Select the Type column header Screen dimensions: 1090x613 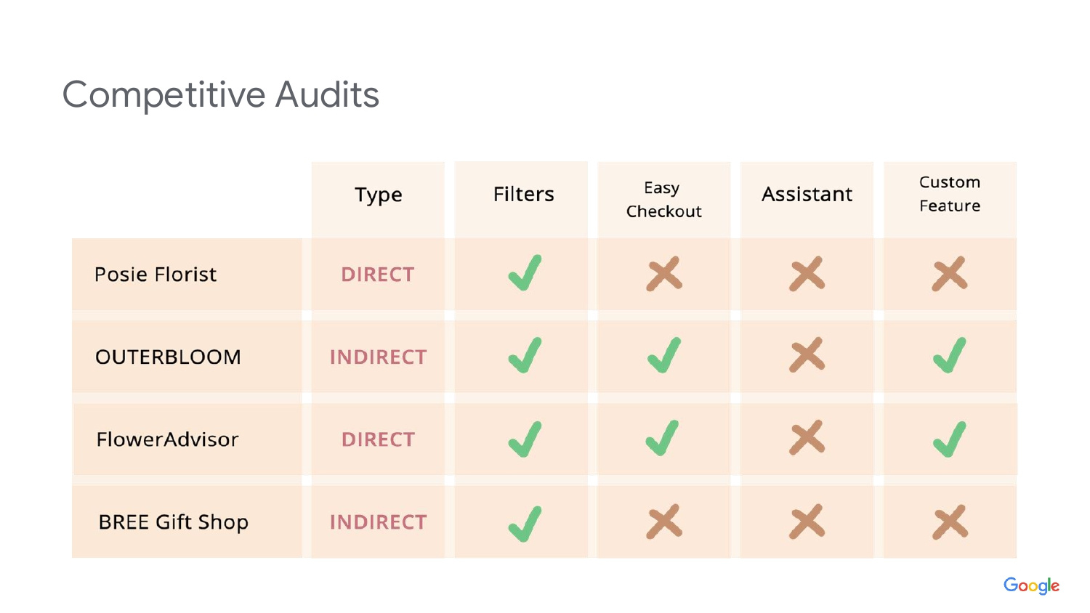(378, 195)
